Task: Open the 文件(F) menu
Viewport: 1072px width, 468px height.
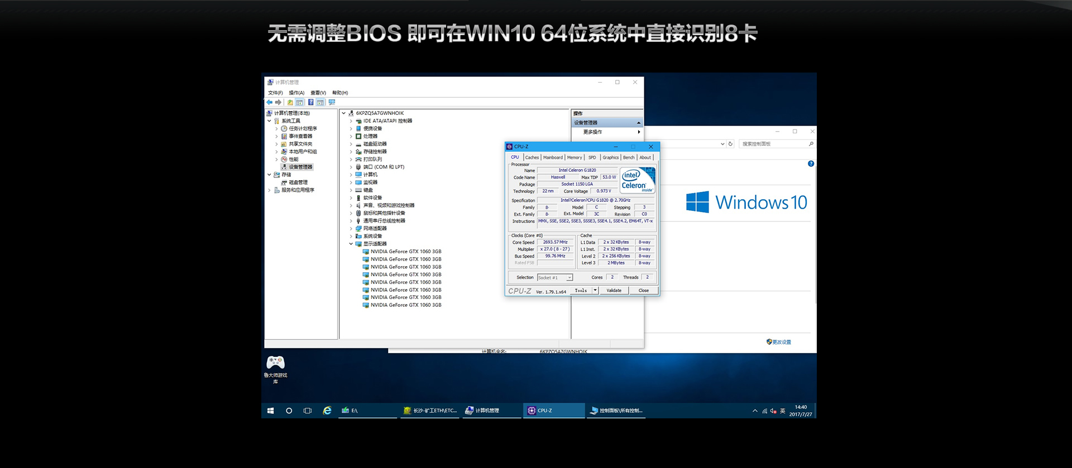Action: [x=275, y=93]
